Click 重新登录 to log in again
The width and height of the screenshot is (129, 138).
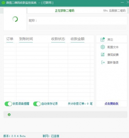pos(113,63)
